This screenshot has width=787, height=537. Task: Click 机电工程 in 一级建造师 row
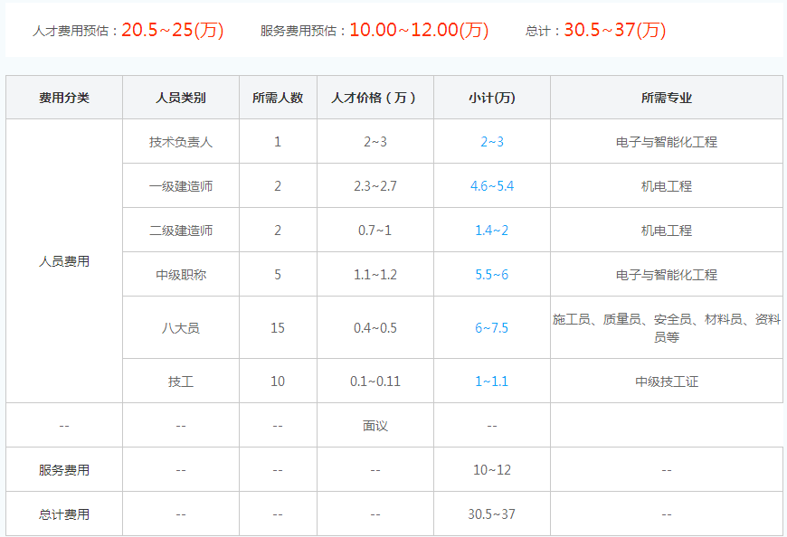pyautogui.click(x=667, y=186)
